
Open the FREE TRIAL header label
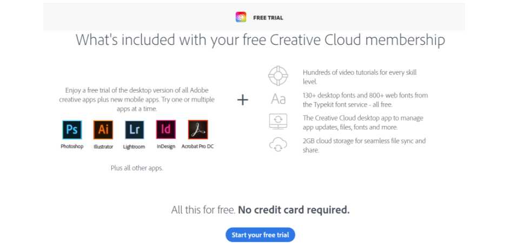point(268,18)
